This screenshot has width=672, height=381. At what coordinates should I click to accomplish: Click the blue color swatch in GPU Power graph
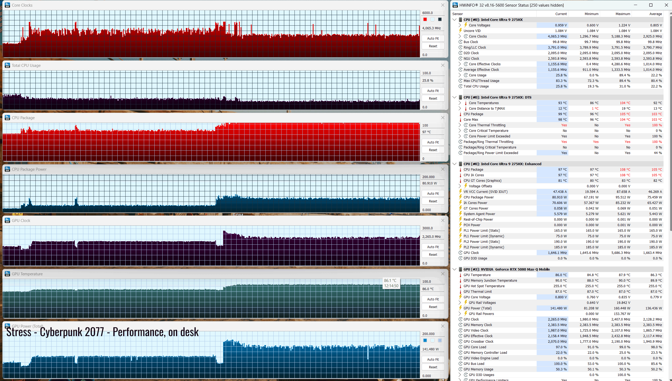click(x=425, y=340)
